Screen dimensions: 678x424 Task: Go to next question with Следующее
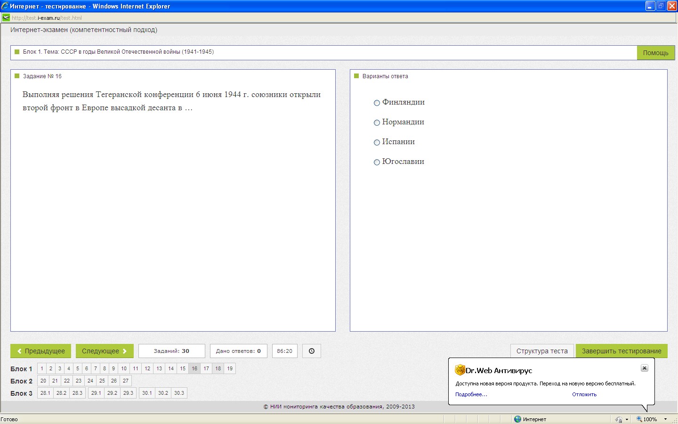click(105, 351)
